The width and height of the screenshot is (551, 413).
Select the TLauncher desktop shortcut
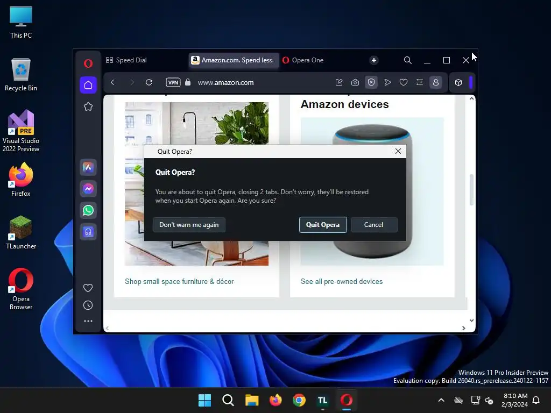coord(21,232)
